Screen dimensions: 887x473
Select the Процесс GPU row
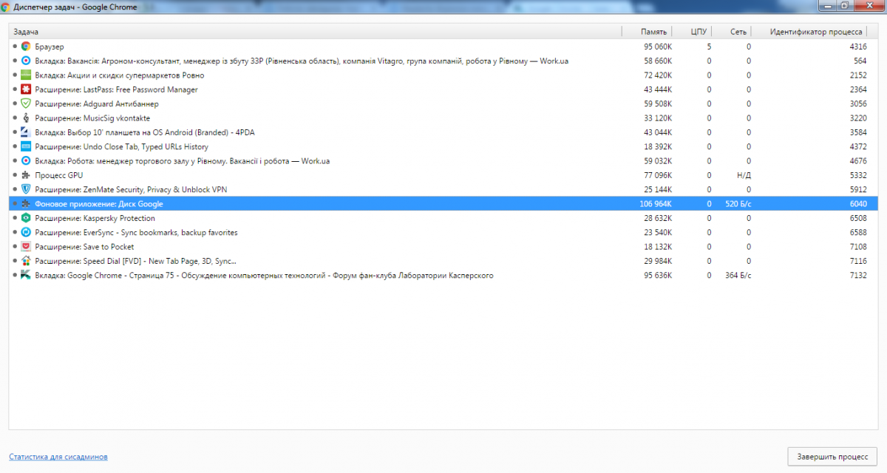coord(443,175)
